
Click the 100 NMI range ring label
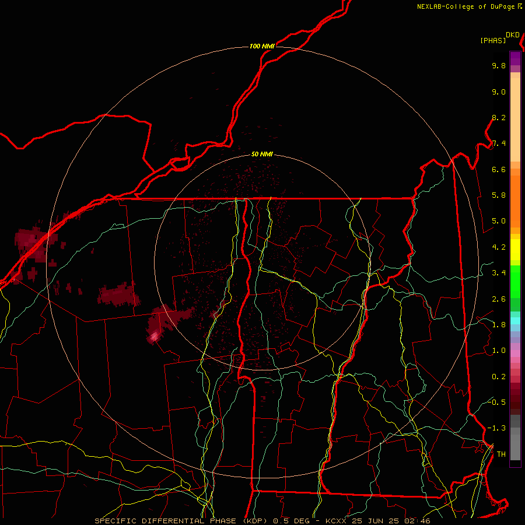point(262,46)
